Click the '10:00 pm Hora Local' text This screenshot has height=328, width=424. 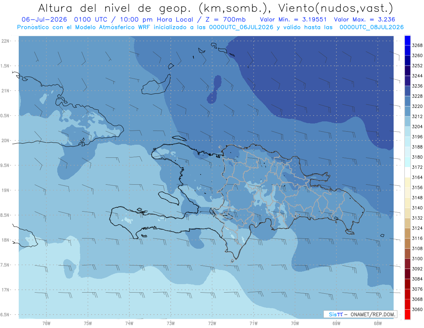pos(157,19)
